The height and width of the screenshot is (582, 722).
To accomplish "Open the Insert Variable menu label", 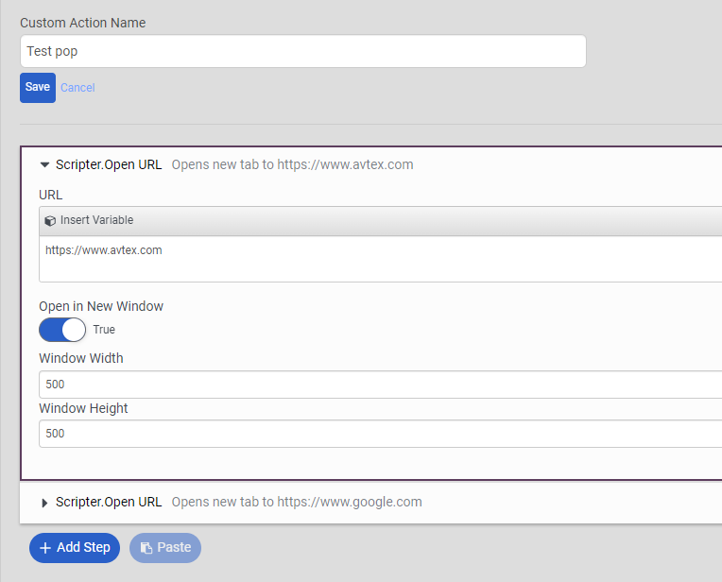I will click(x=96, y=220).
